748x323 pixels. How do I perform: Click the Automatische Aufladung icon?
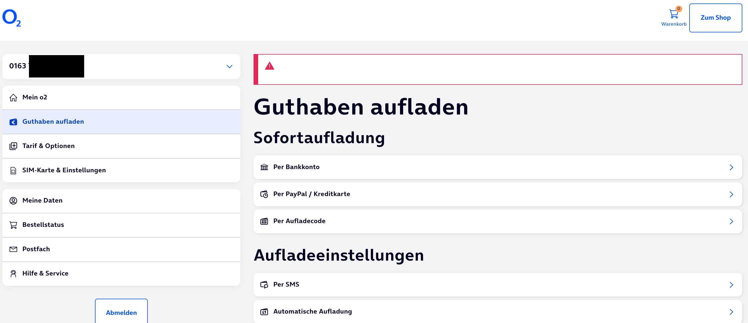click(x=264, y=312)
